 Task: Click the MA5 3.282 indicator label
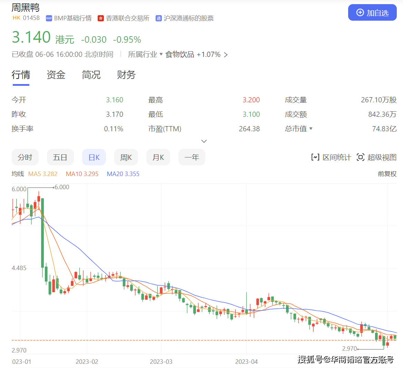pyautogui.click(x=43, y=174)
